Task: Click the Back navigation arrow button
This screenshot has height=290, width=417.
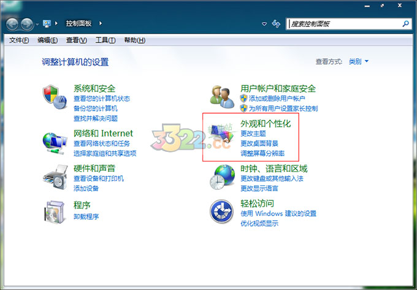Action: point(12,24)
